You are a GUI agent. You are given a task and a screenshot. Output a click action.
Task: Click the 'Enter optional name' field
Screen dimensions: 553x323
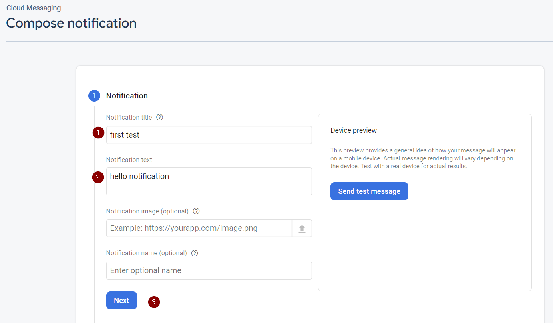(x=209, y=270)
